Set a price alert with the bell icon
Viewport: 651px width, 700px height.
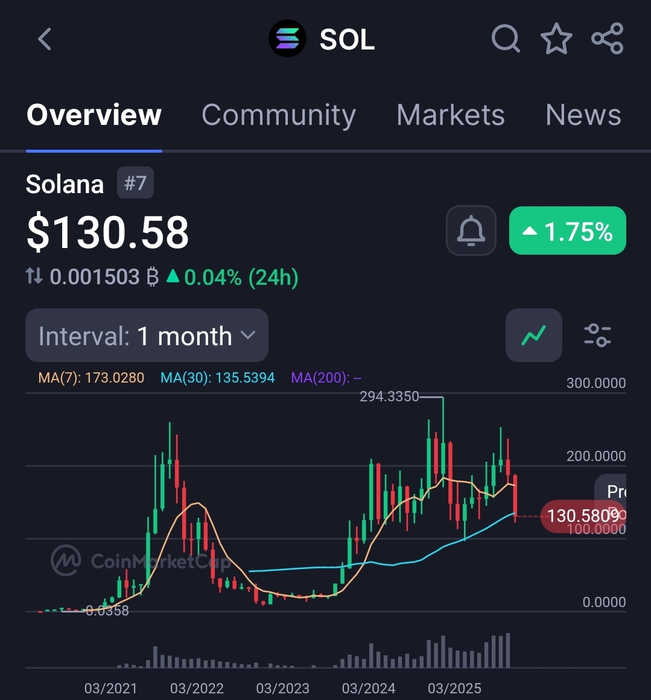(x=471, y=231)
